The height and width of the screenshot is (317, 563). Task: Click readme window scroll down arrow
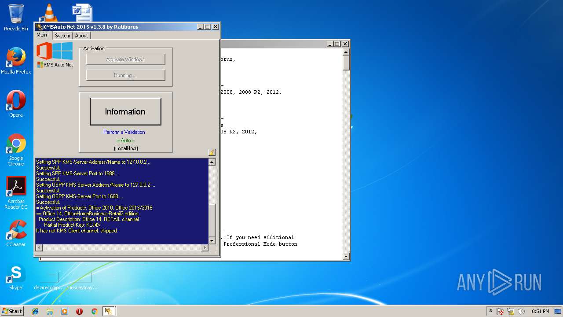coord(346,257)
